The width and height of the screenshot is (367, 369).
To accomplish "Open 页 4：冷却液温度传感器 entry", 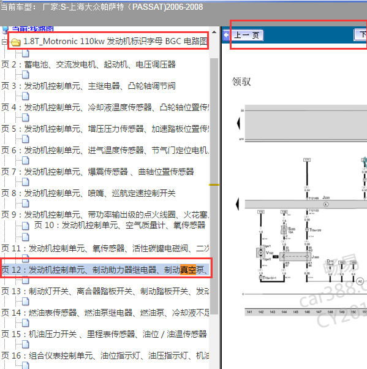I will tap(105, 107).
